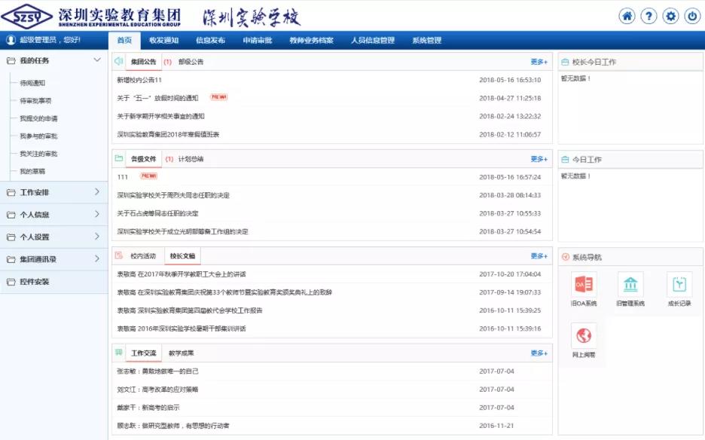The height and width of the screenshot is (440, 705).
Task: Switch to the 部级公告 tab
Action: point(191,62)
